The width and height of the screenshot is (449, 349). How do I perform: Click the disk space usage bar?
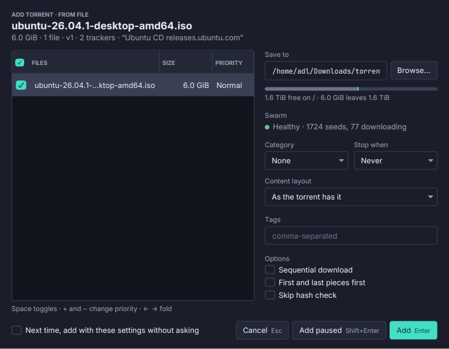point(351,89)
